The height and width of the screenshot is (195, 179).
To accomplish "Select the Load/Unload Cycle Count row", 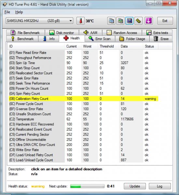I will (83, 160).
